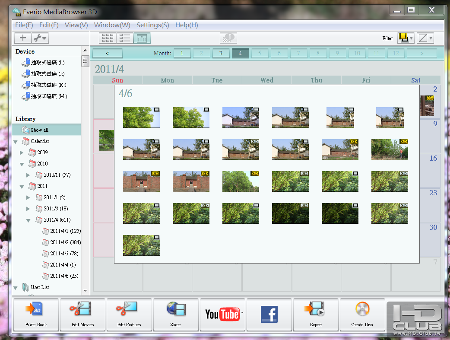The image size is (450, 340).
Task: Switch to list view
Action: (125, 38)
